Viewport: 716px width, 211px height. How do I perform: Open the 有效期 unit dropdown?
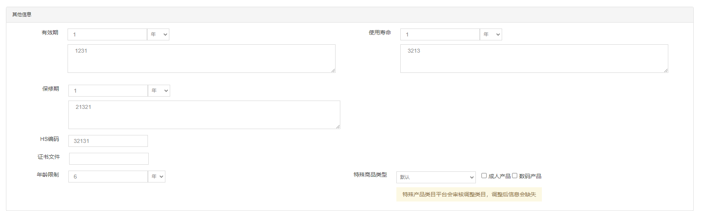click(x=158, y=34)
